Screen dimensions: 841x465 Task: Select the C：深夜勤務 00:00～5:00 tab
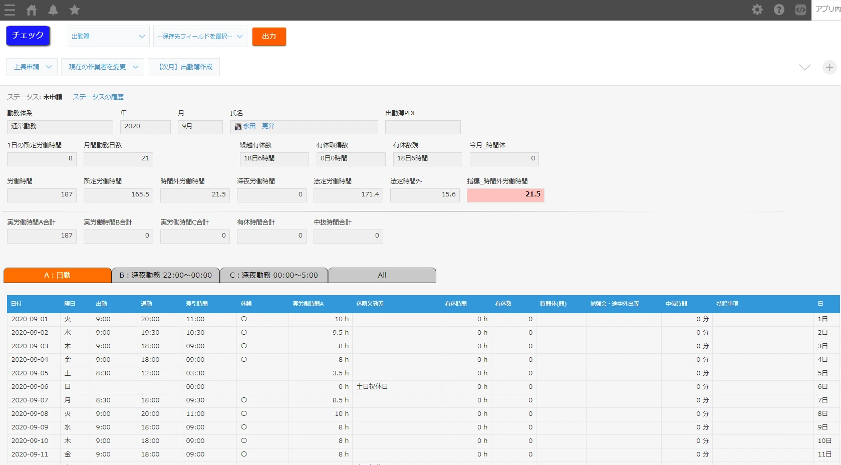tap(273, 275)
